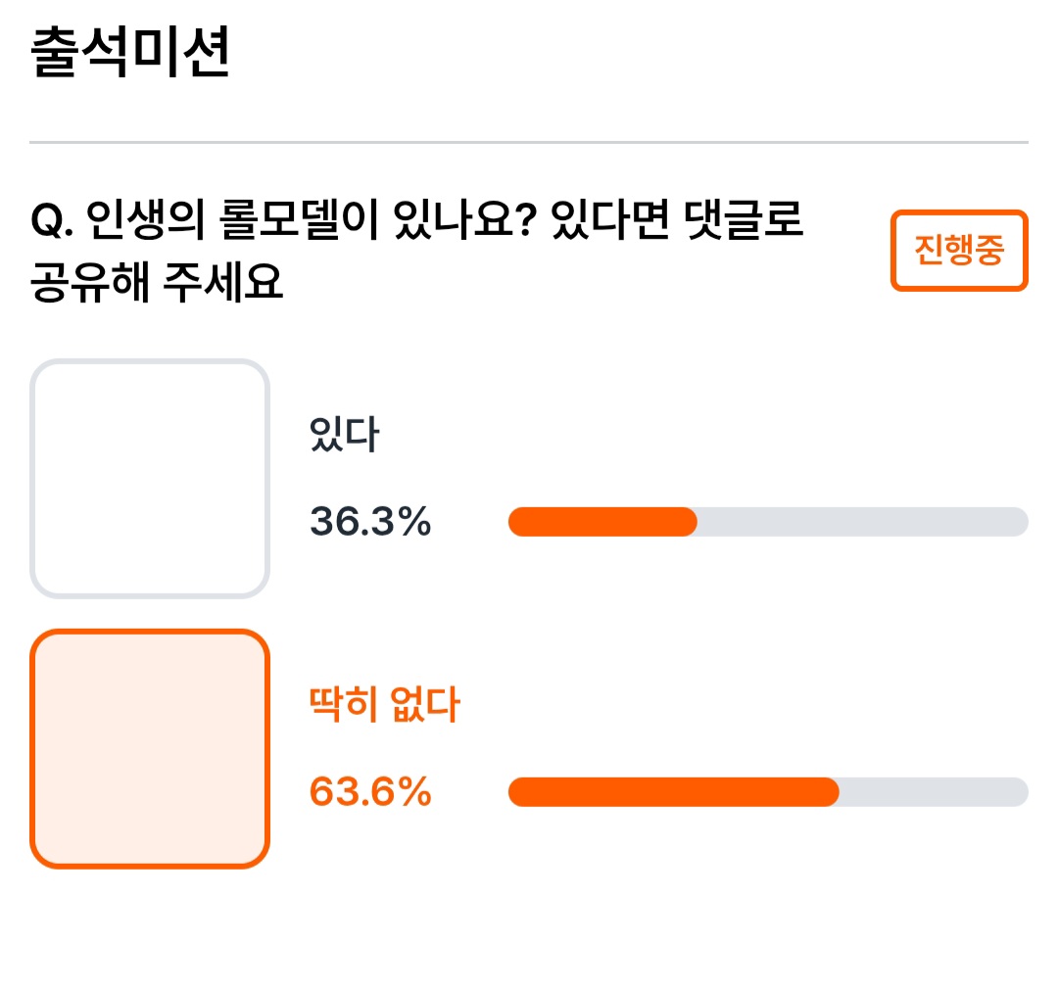The height and width of the screenshot is (989, 1058).
Task: Click gray unfilled part of 63.6% bar
Action: 934,791
